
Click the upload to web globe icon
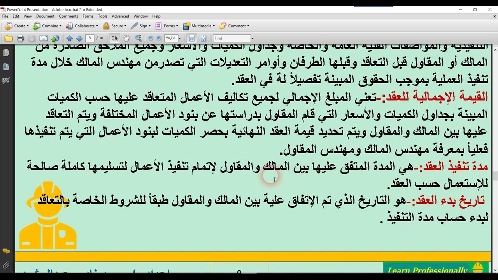tap(55, 38)
